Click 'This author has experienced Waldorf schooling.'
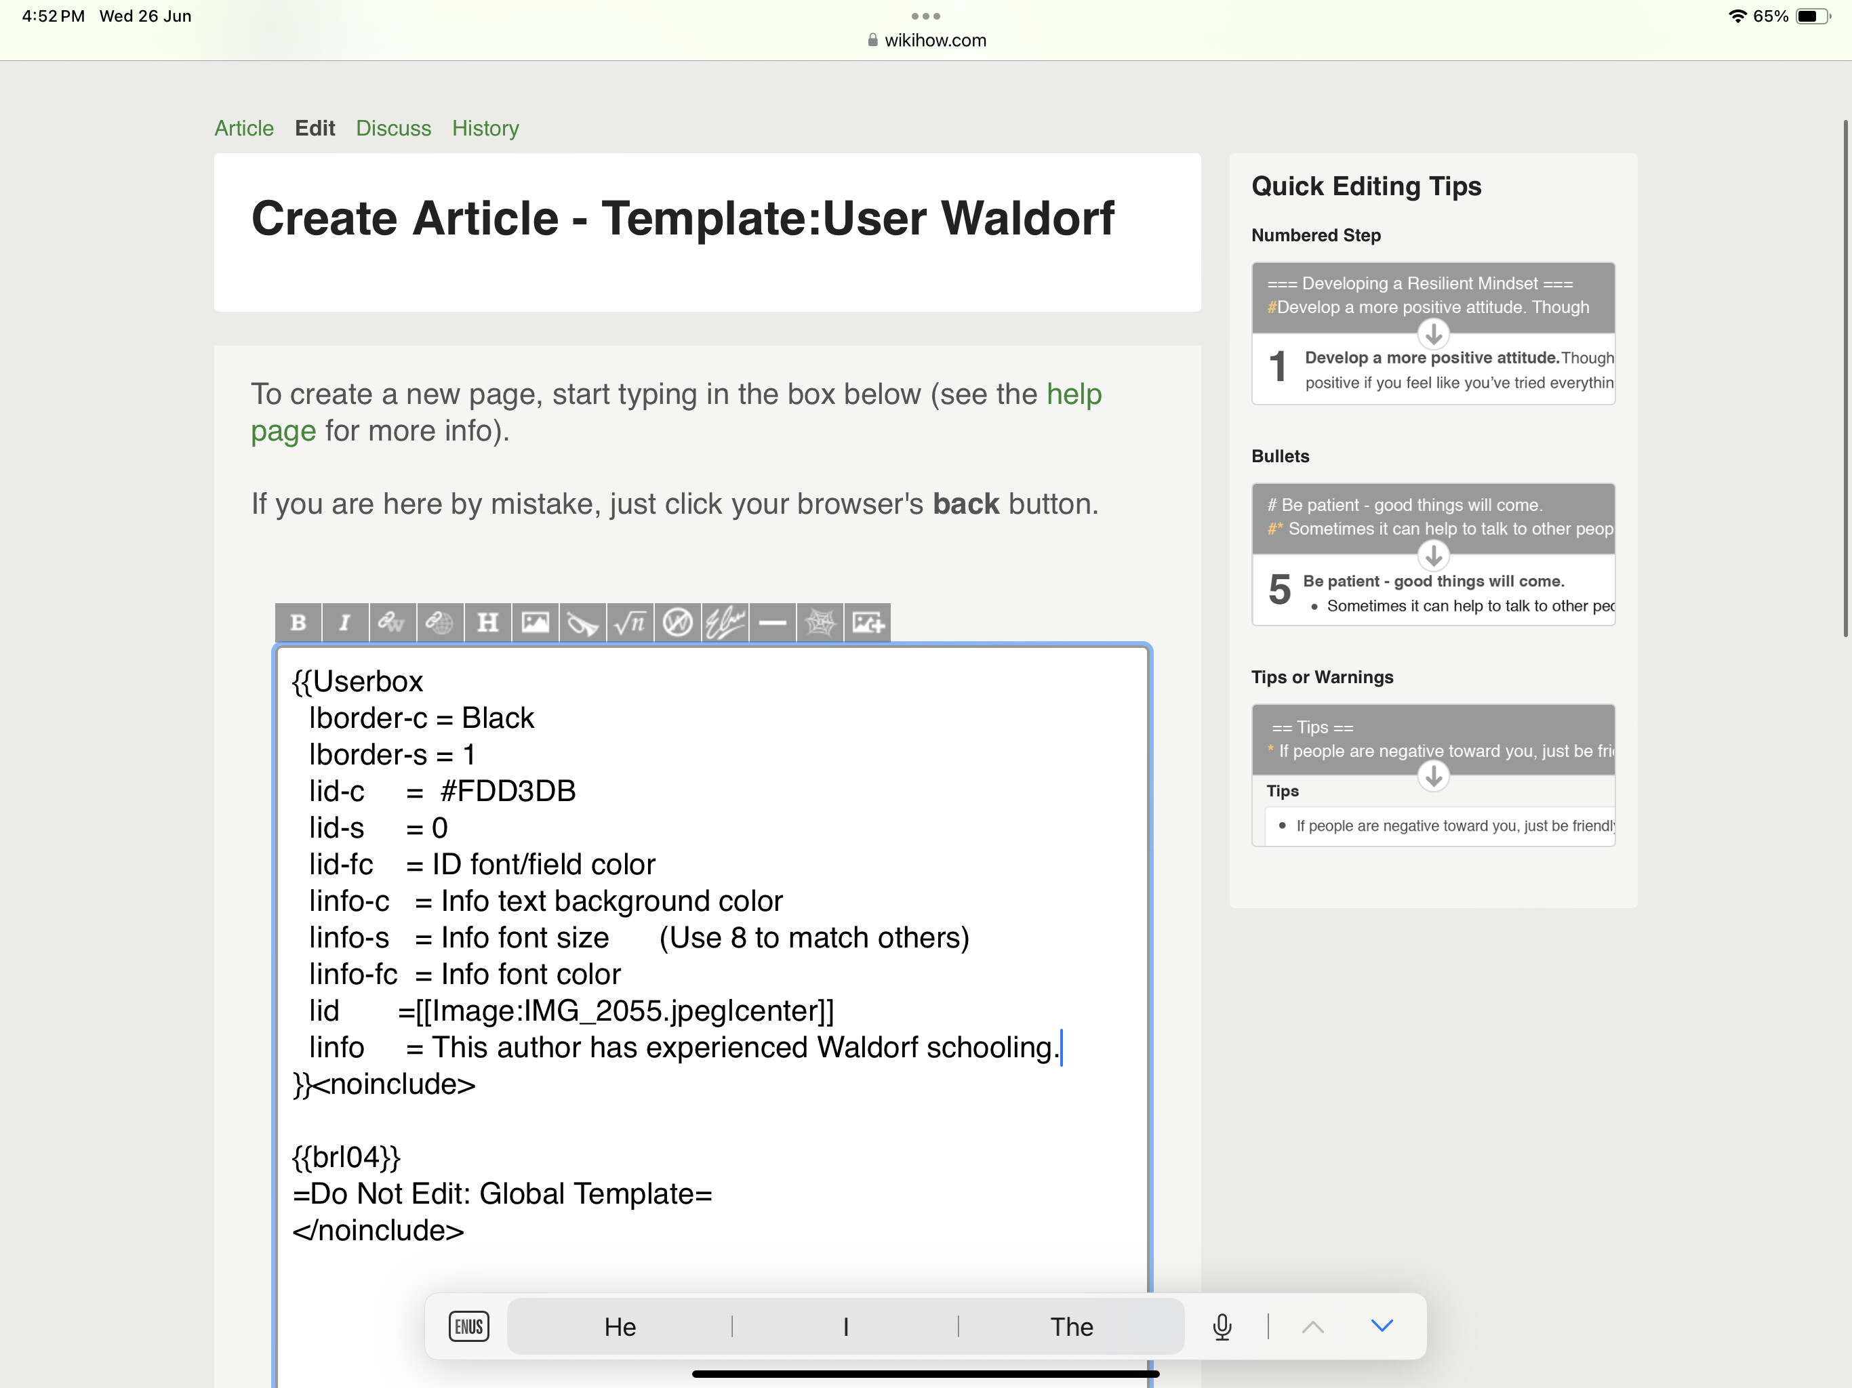The height and width of the screenshot is (1388, 1852). click(746, 1047)
